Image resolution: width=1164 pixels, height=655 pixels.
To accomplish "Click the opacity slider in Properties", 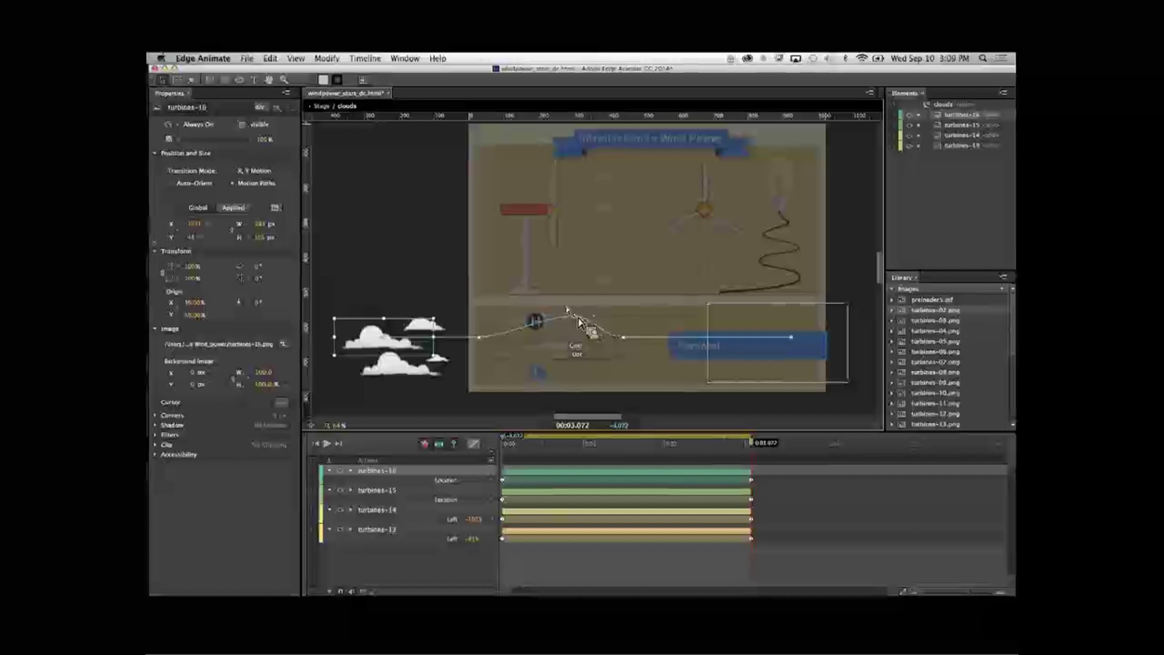I will pos(213,139).
